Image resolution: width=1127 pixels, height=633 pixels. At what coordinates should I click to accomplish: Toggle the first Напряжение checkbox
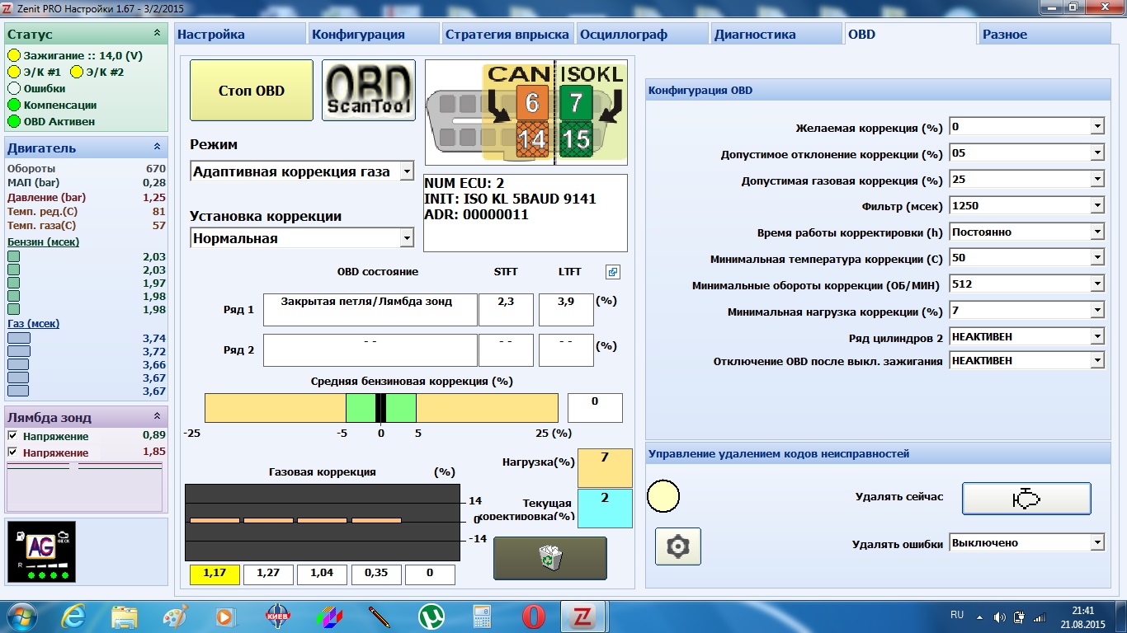12,436
